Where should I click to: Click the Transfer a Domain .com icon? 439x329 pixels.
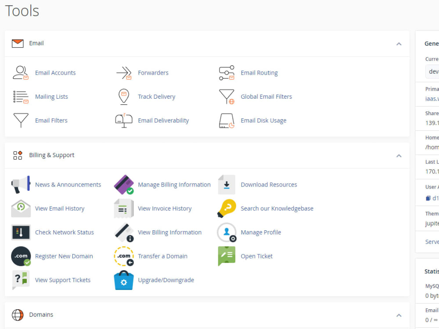pyautogui.click(x=124, y=256)
